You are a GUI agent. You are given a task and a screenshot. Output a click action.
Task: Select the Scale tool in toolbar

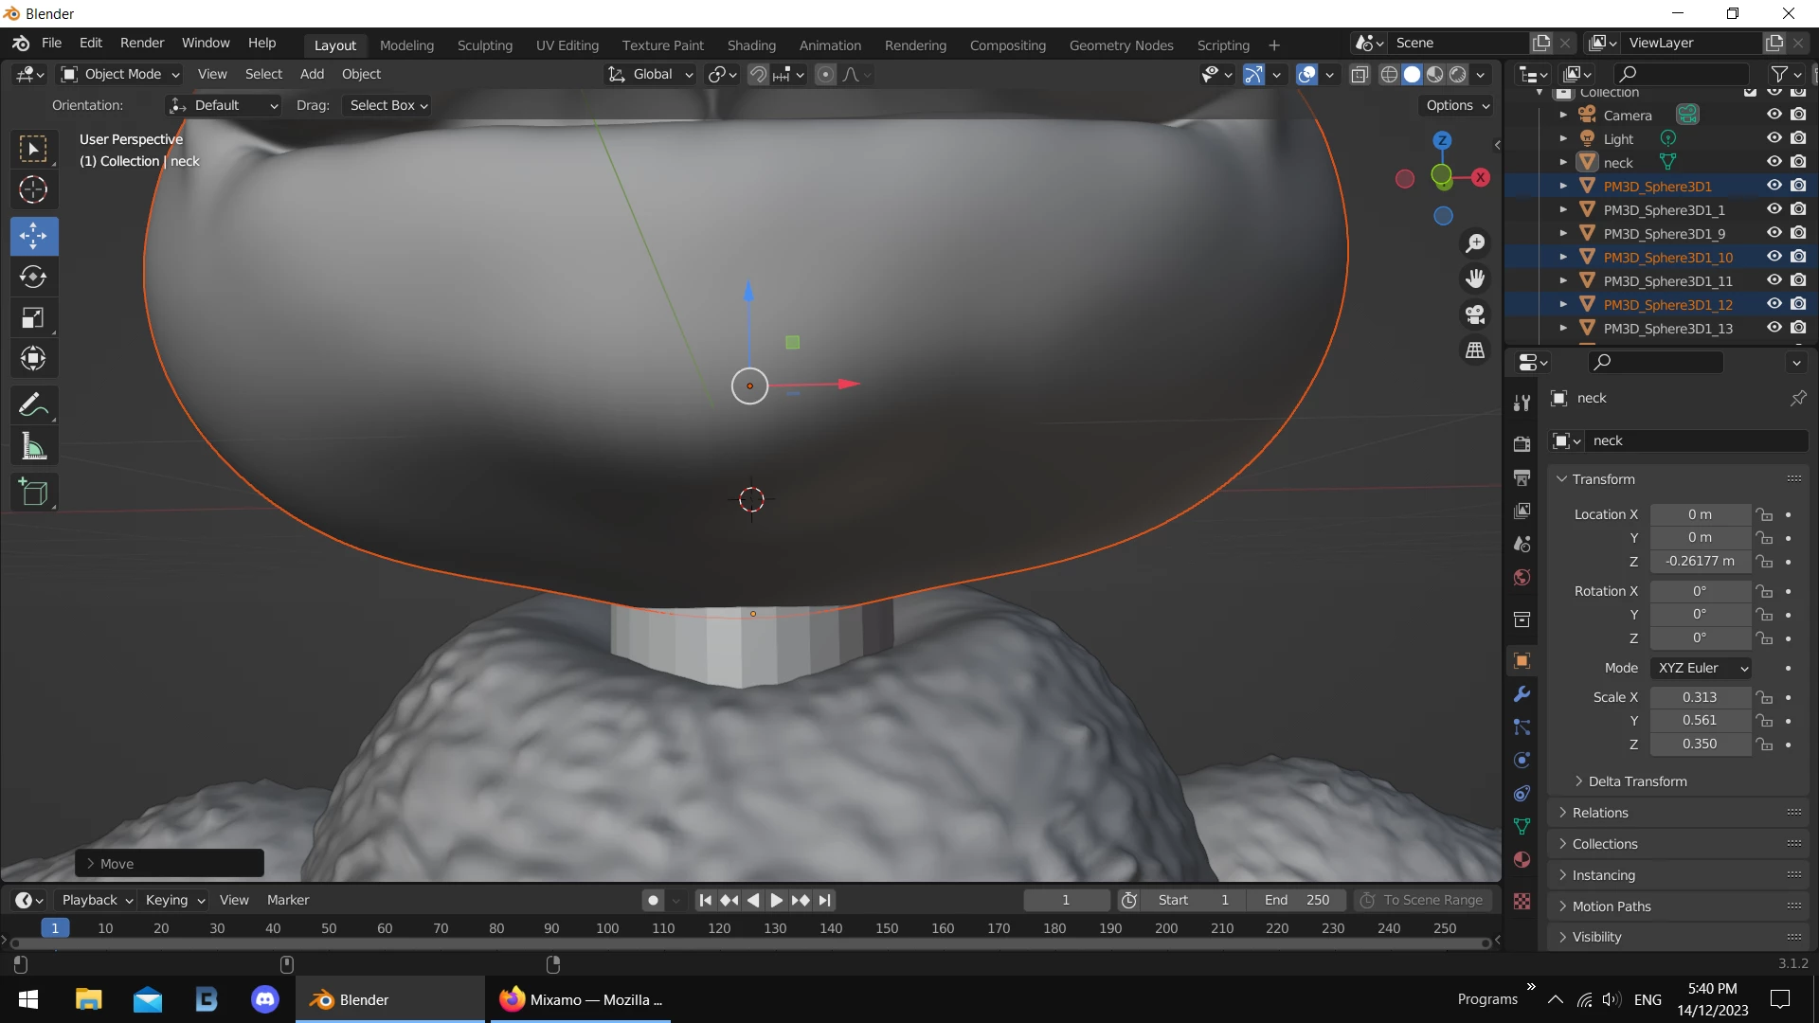33,318
